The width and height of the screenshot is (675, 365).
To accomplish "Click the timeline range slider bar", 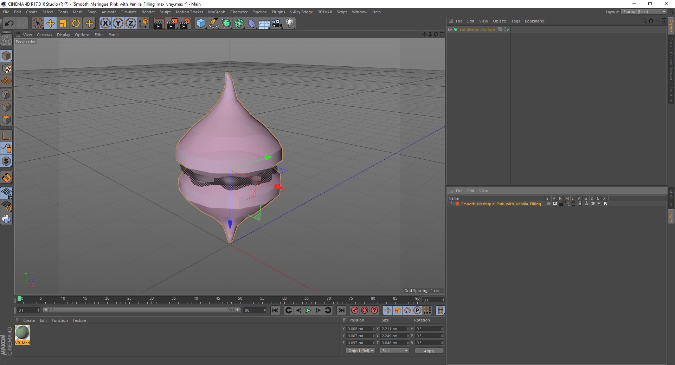I will pos(142,310).
